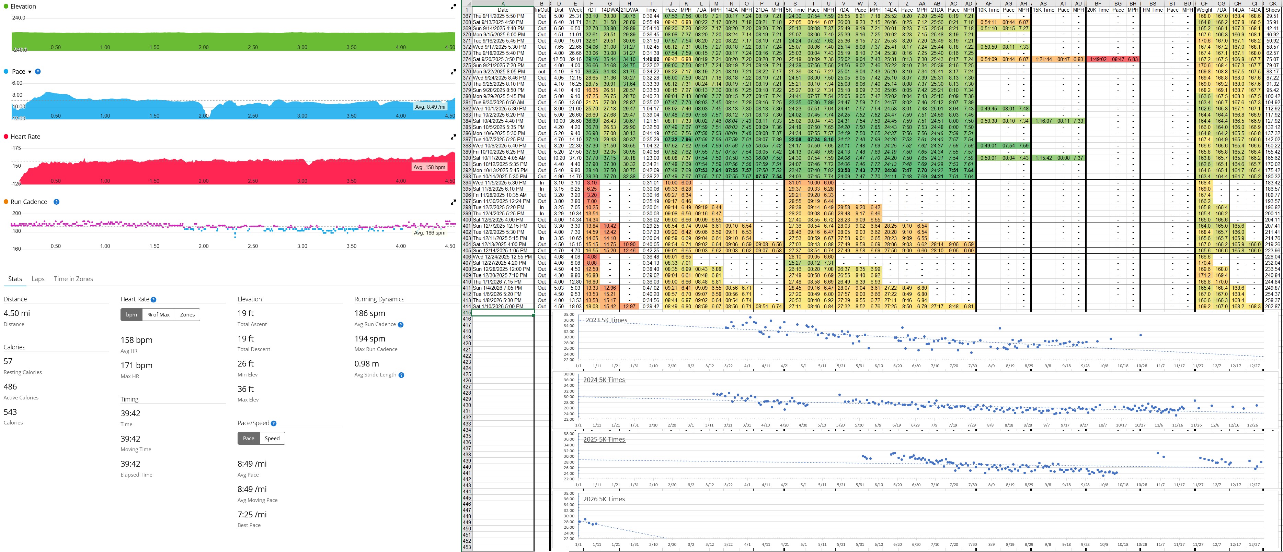Open the Time in Zones tab
Viewport: 1283px width, 552px height.
point(73,279)
